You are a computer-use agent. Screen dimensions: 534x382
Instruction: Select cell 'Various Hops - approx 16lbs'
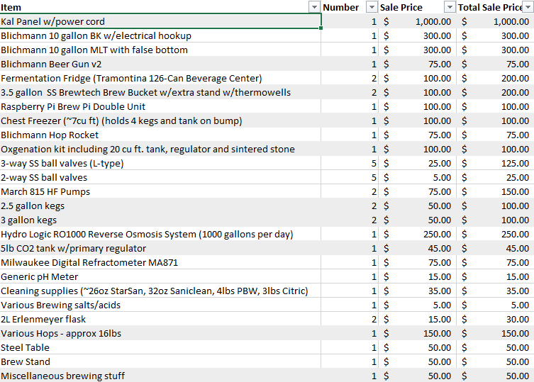(x=160, y=333)
